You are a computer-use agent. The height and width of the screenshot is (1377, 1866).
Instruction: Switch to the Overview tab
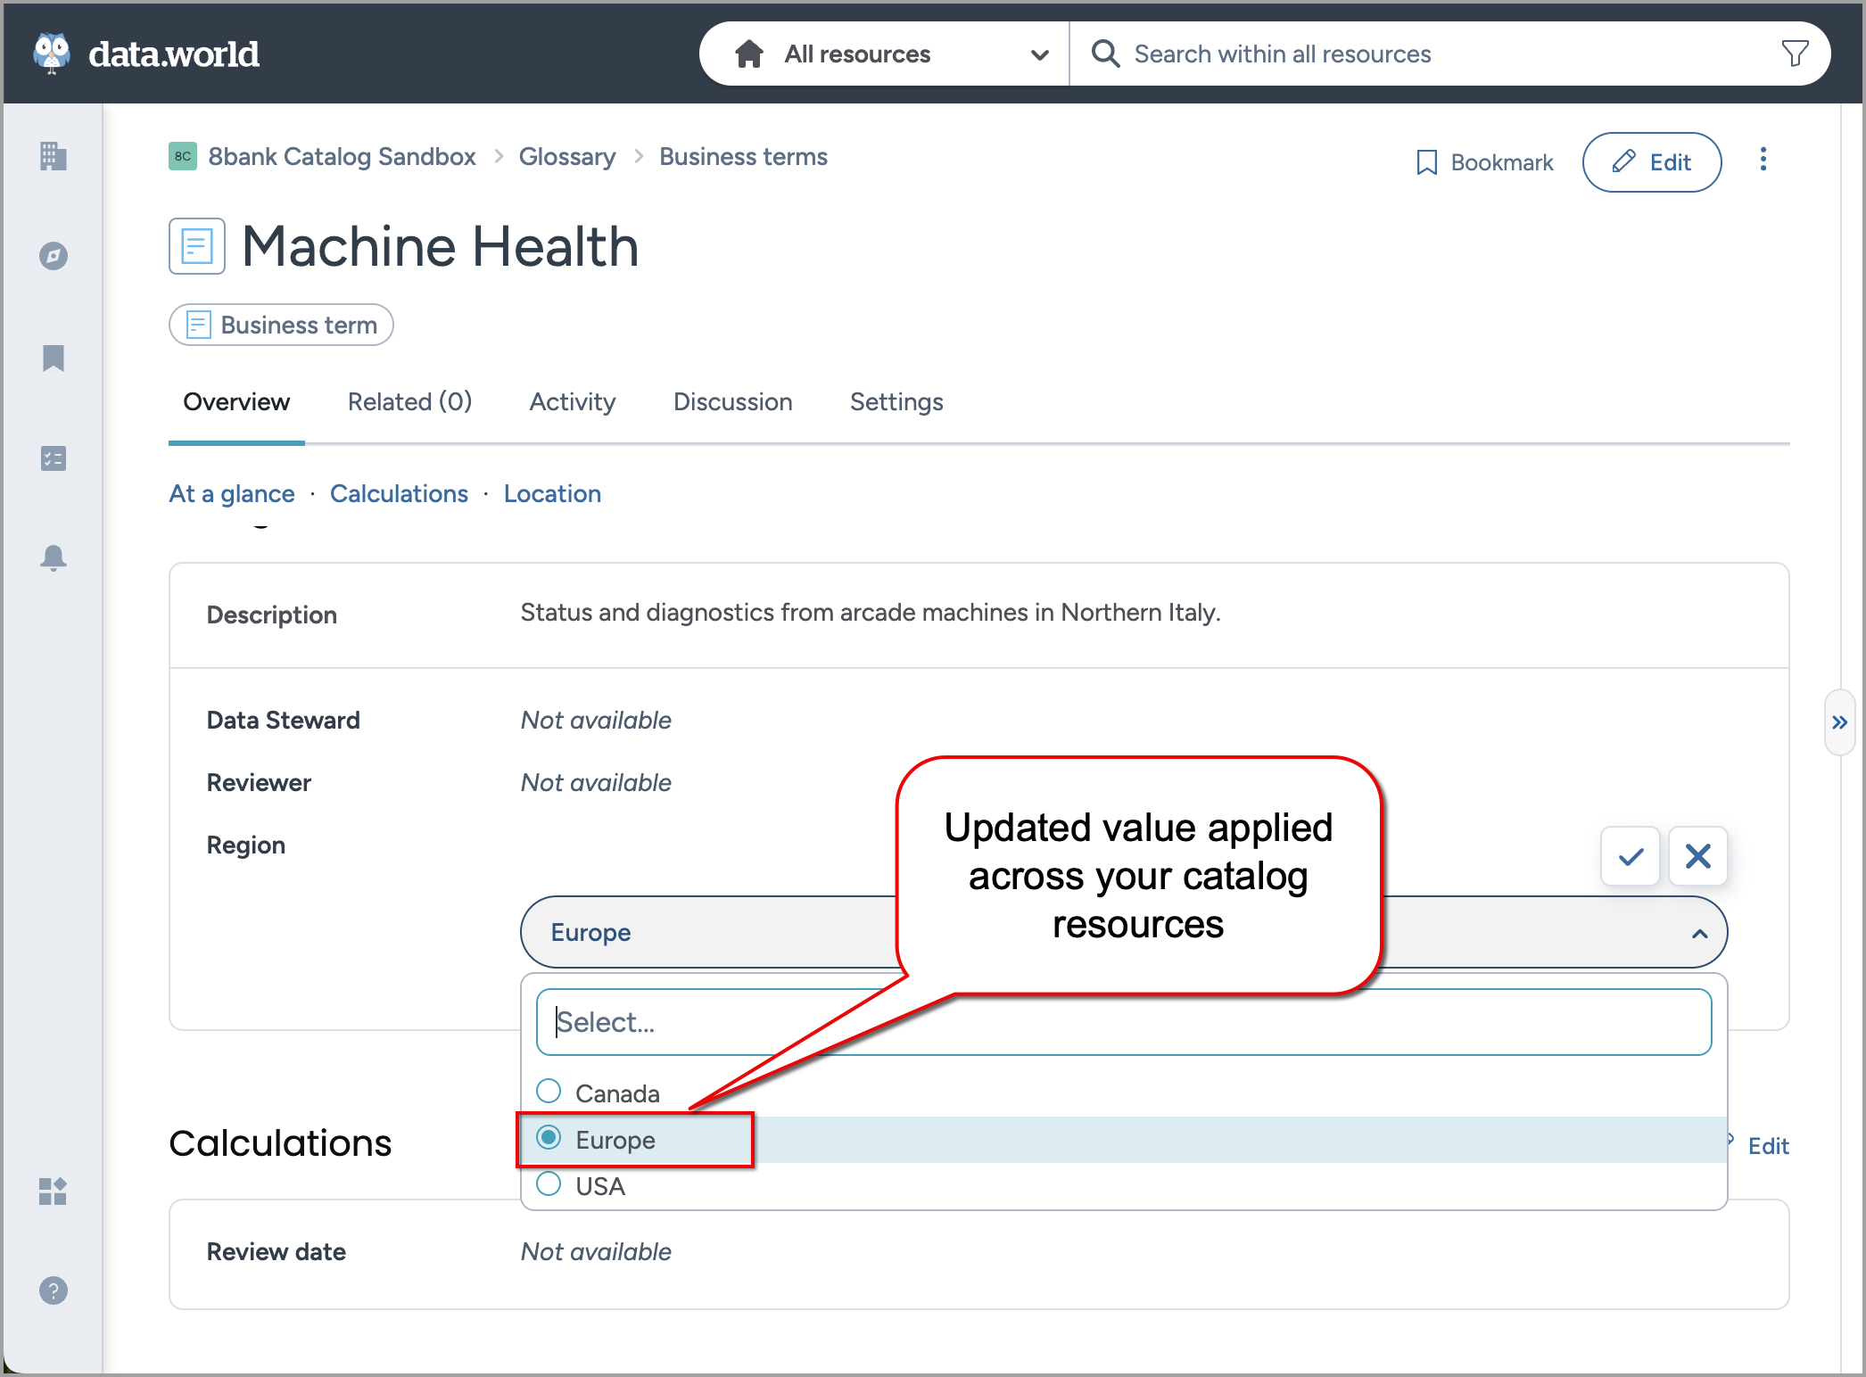pyautogui.click(x=236, y=402)
